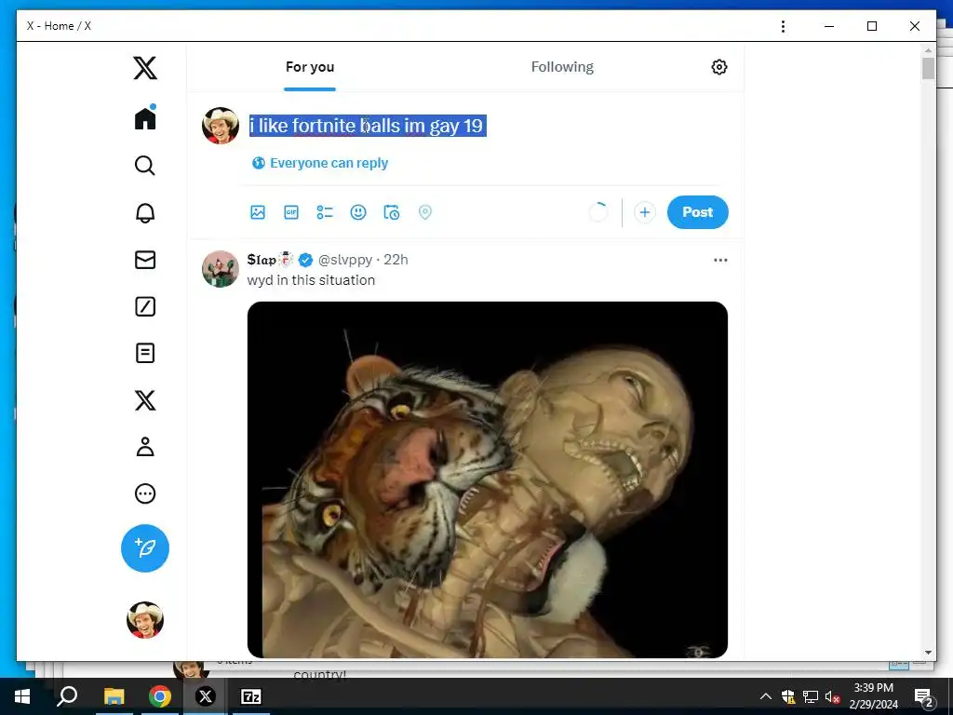Image resolution: width=953 pixels, height=715 pixels.
Task: Open Premium X icon in sidebar
Action: [144, 400]
